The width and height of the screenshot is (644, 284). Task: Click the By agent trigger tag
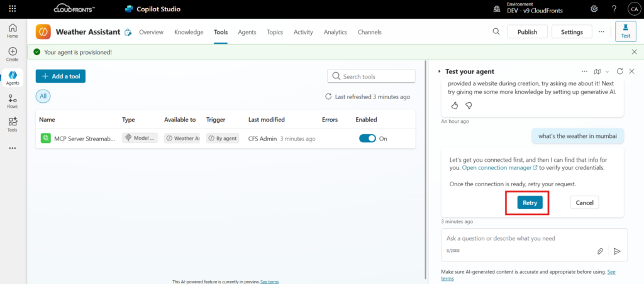click(x=223, y=139)
